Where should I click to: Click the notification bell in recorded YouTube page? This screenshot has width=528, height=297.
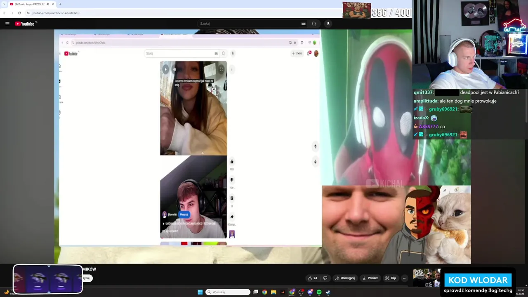[x=309, y=53]
